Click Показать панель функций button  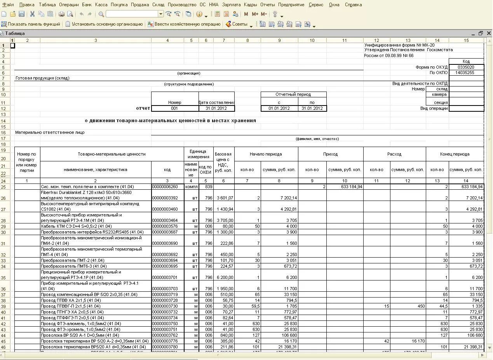pyautogui.click(x=31, y=24)
